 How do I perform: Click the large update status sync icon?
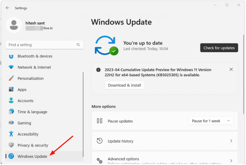[x=106, y=46]
